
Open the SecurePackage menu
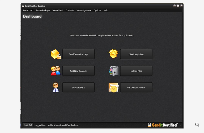[x=43, y=10]
